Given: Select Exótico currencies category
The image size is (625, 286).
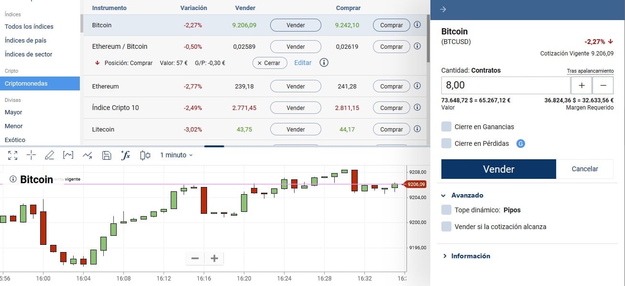Looking at the screenshot, I should pyautogui.click(x=15, y=140).
